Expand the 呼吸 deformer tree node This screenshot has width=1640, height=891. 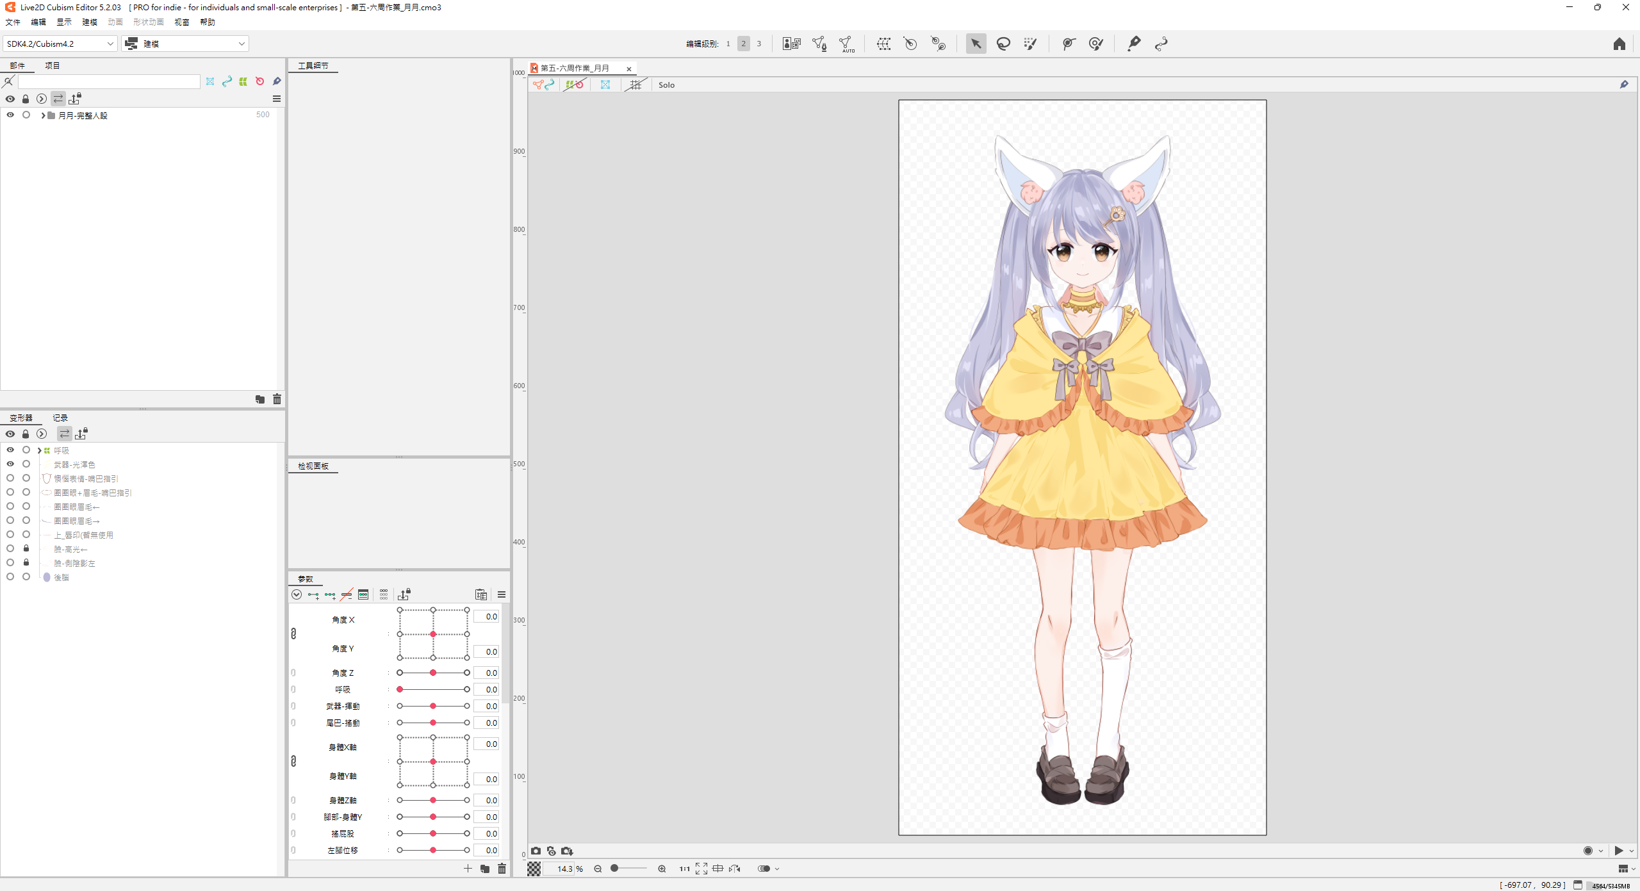40,450
